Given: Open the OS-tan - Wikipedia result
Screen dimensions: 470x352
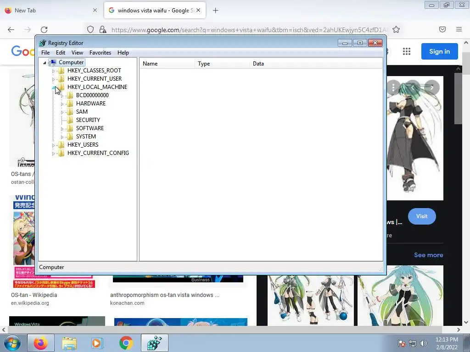Looking at the screenshot, I should tap(34, 295).
